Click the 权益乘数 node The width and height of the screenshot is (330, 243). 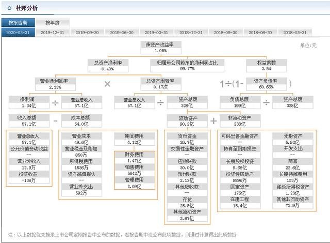267,66
